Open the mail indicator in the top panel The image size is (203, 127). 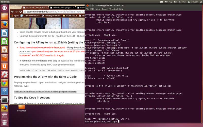click(x=161, y=2)
